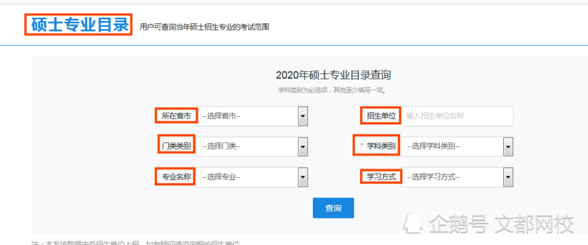Click the blue 查询 search button

pos(333,208)
